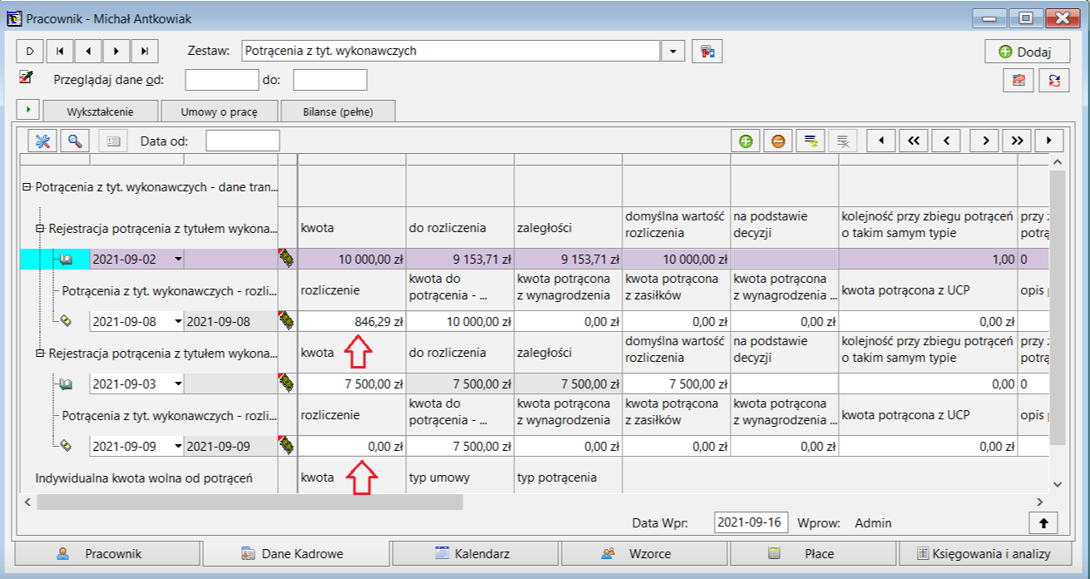Open Księgowania i analizy bottom tab
The image size is (1090, 579).
tap(984, 553)
